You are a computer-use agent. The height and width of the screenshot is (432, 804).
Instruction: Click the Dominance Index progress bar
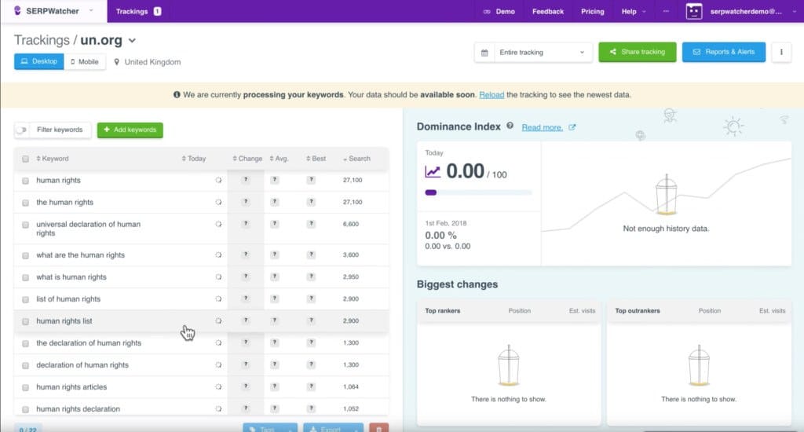tap(478, 193)
